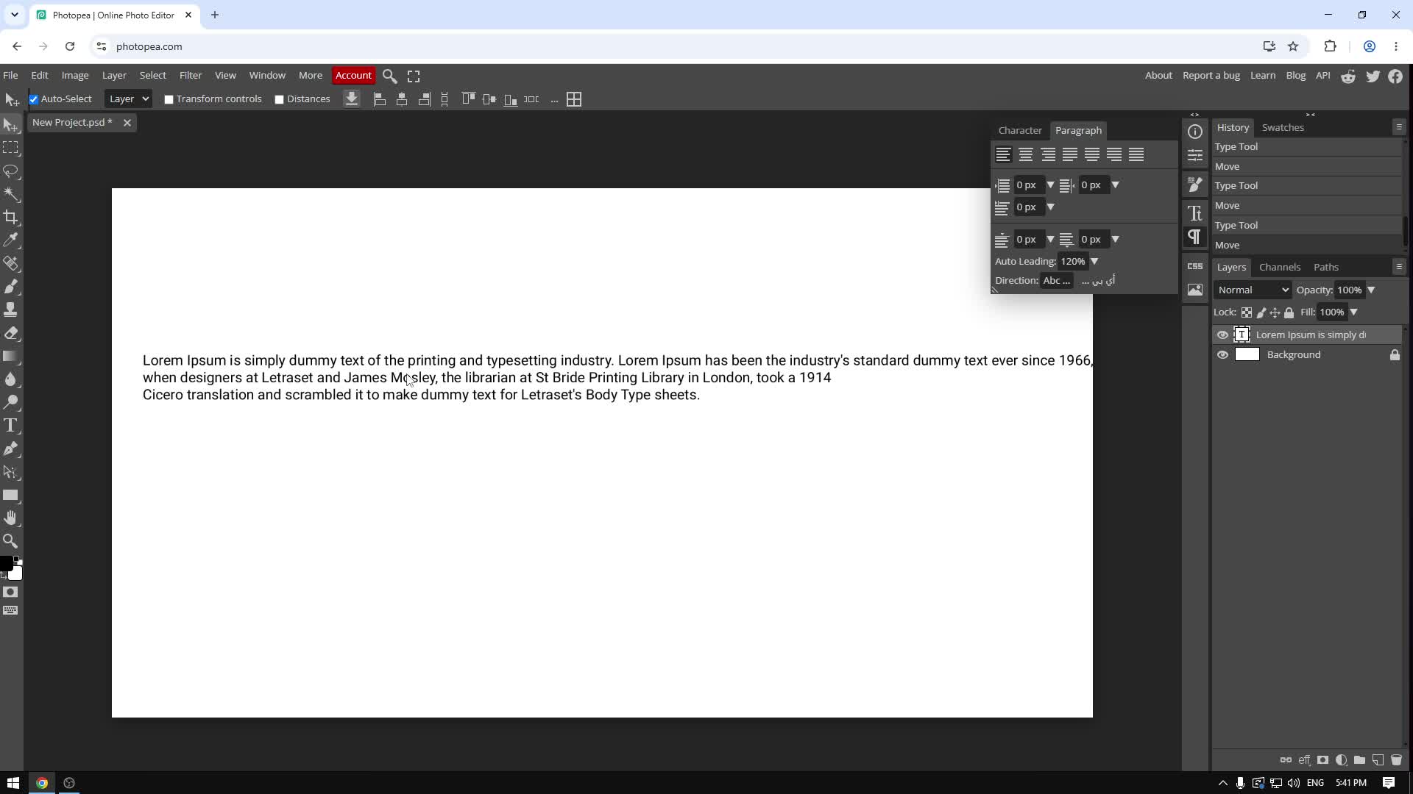Open the Learn link

(x=1263, y=76)
